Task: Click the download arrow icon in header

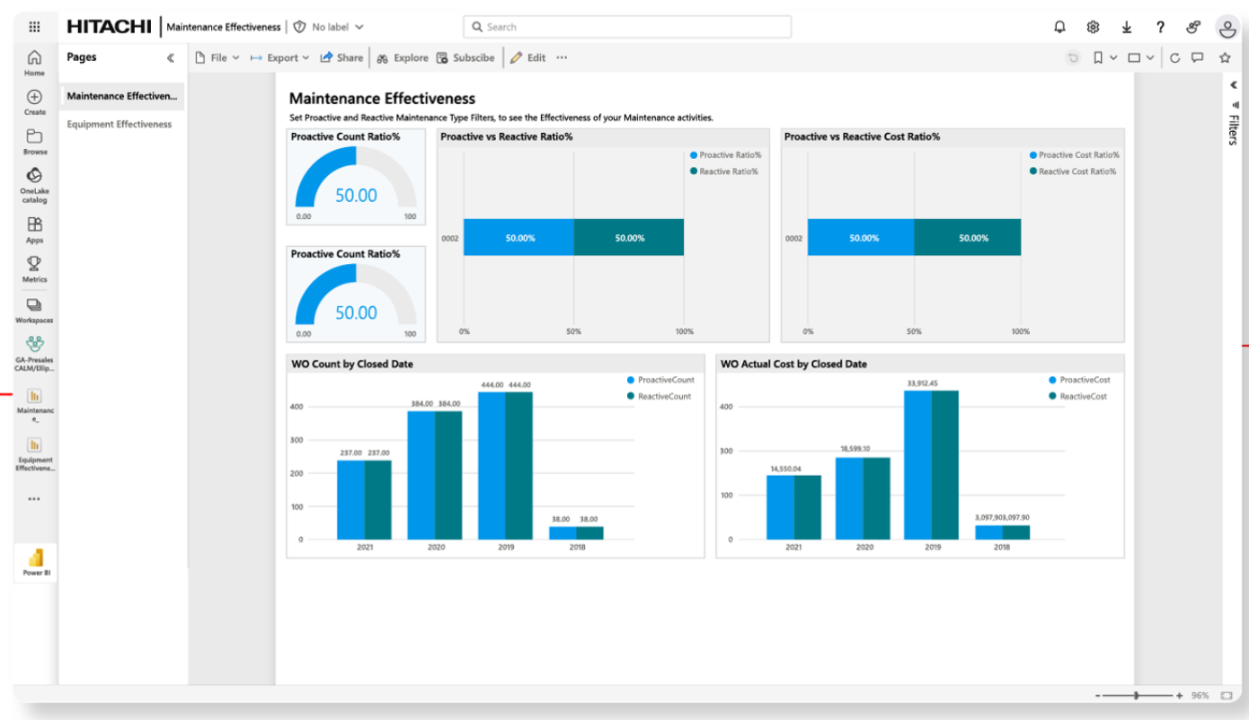Action: (1126, 28)
